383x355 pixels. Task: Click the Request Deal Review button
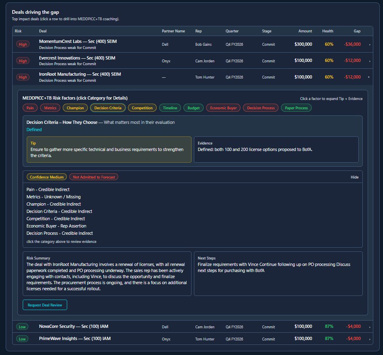pyautogui.click(x=45, y=305)
